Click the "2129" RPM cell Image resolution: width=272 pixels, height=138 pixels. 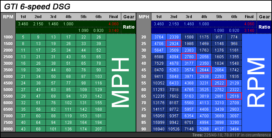point(234,83)
